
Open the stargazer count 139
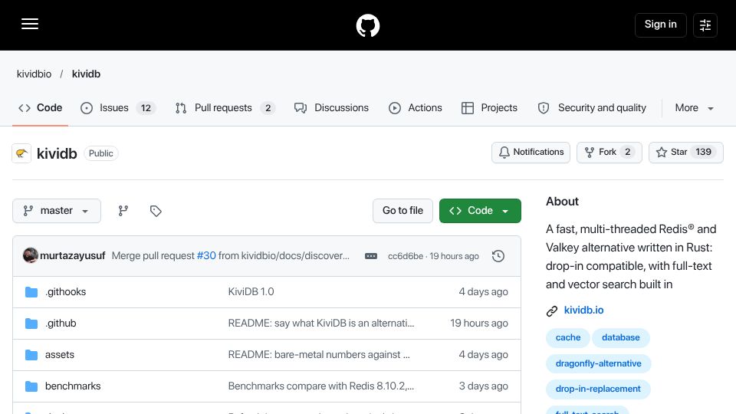(703, 152)
